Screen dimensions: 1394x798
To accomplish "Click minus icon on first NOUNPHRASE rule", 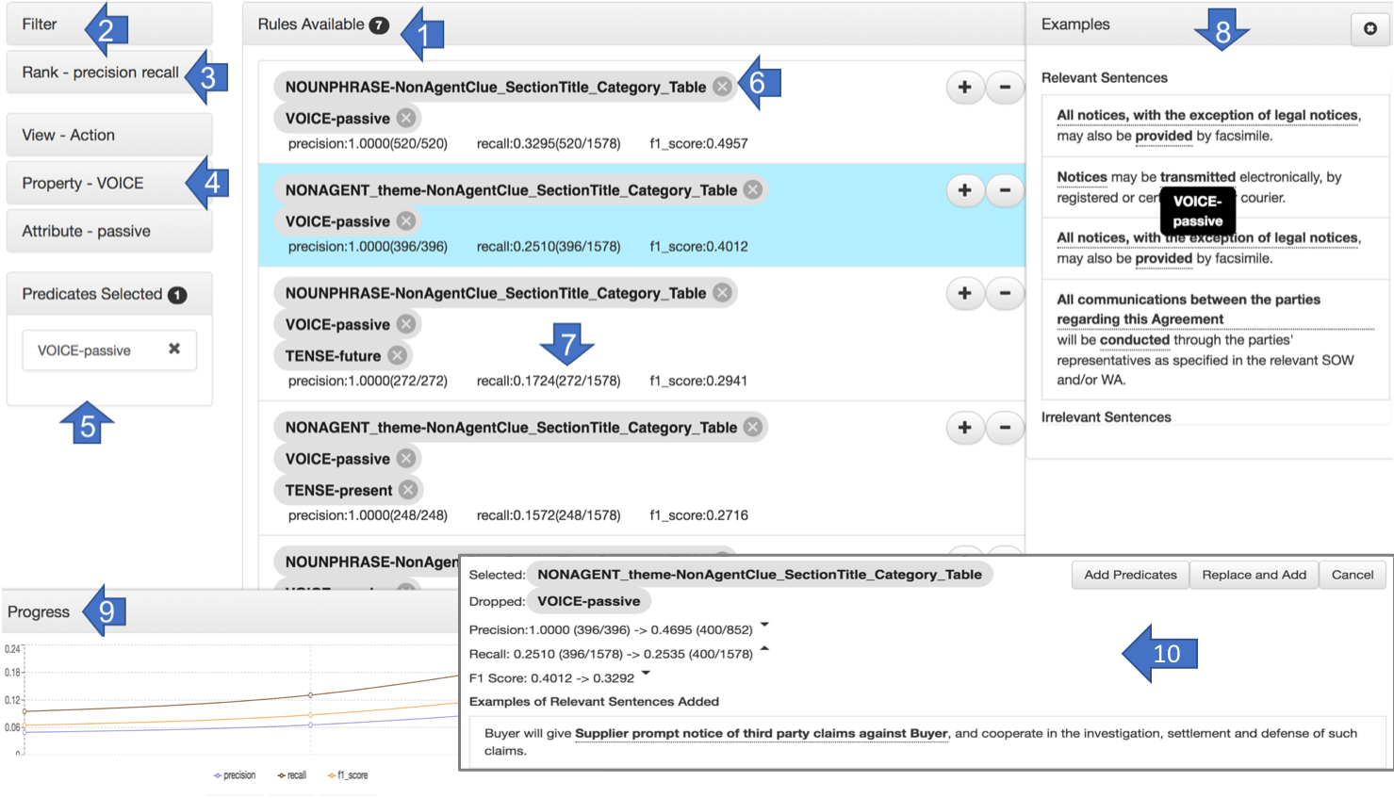I will click(1005, 88).
